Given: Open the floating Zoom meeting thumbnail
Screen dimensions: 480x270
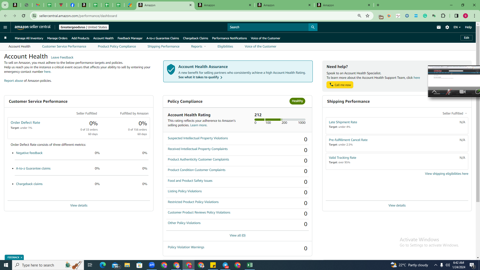Looking at the screenshot, I should (454, 81).
